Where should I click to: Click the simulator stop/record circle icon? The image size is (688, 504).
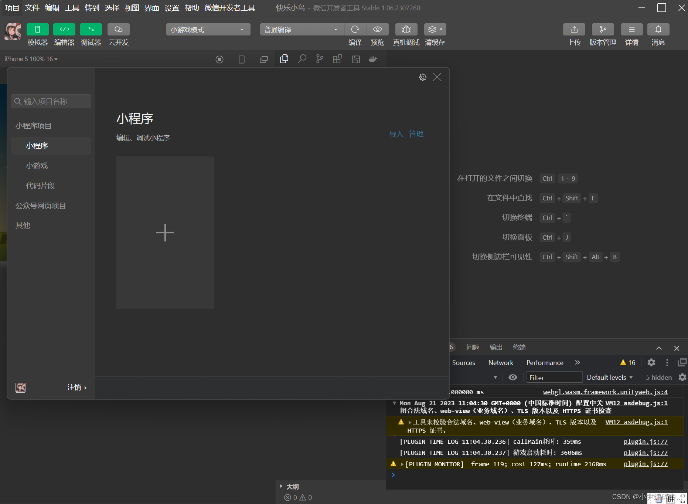(x=219, y=60)
